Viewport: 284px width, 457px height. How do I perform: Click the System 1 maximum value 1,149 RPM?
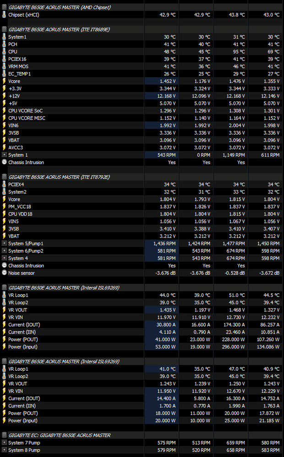pyautogui.click(x=234, y=155)
